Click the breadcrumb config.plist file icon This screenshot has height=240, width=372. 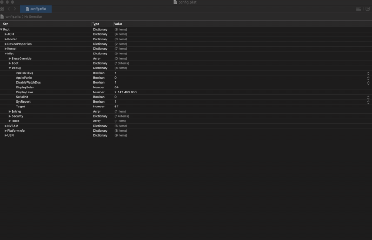2,17
